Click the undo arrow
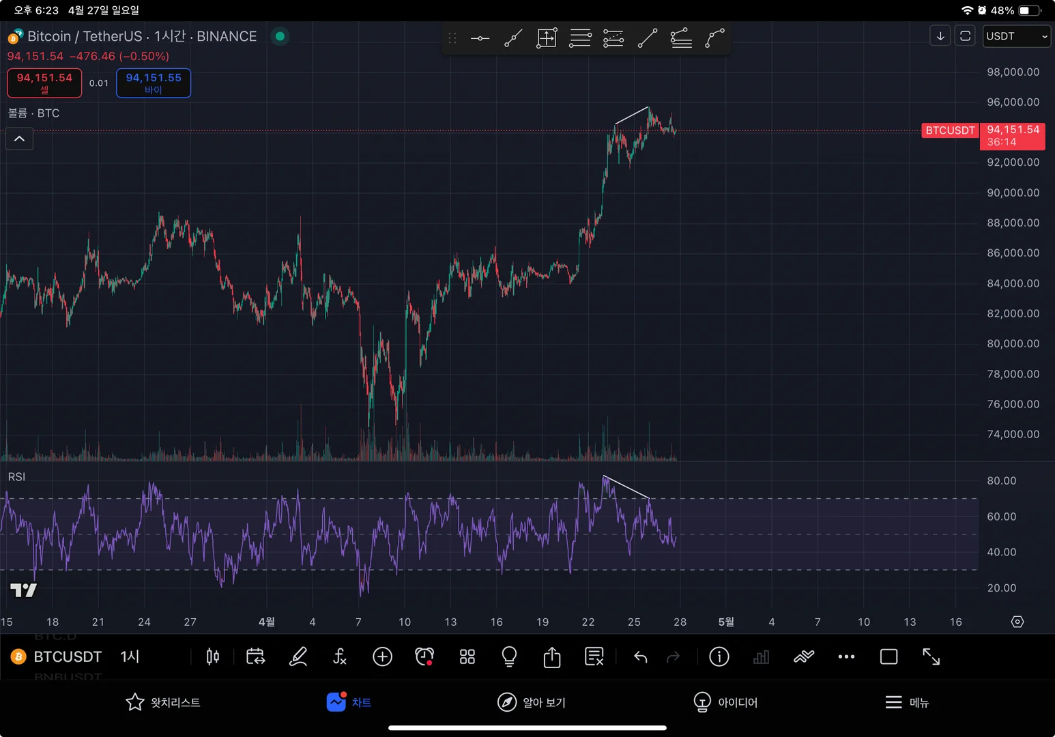The width and height of the screenshot is (1055, 737). coord(640,656)
